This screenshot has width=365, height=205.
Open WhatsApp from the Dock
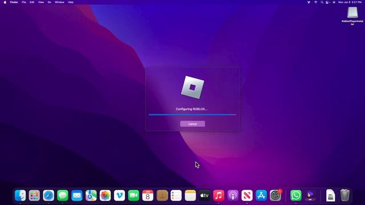pos(296,195)
